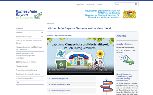153x95 pixels.
Task: Click the orange signpost illustration
Action: [x=106, y=87]
